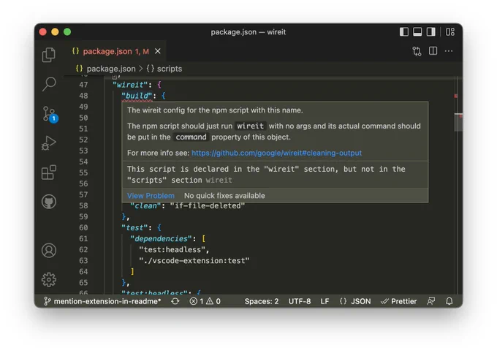Click the "if-file-deleted" value on line 58
This screenshot has height=353, width=497.
click(x=208, y=206)
